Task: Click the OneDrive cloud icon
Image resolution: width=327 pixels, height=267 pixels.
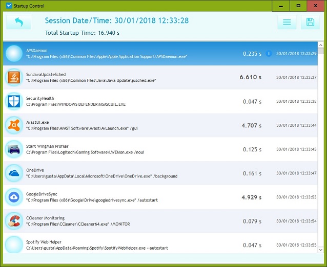Action: pyautogui.click(x=14, y=173)
